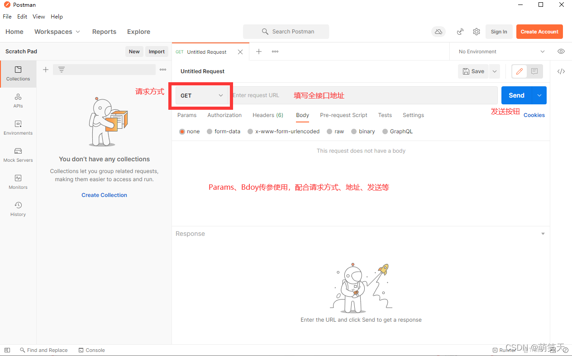This screenshot has width=572, height=356.
Task: Click the capture requests satellite icon
Action: pos(460,32)
